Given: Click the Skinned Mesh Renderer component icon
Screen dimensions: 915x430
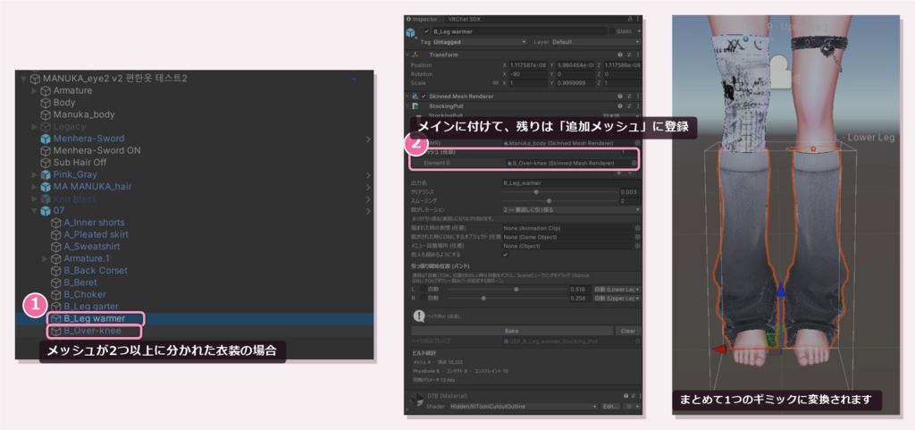Looking at the screenshot, I should [415, 96].
